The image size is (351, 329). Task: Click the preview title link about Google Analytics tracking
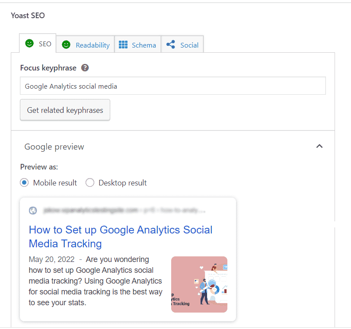coord(121,230)
